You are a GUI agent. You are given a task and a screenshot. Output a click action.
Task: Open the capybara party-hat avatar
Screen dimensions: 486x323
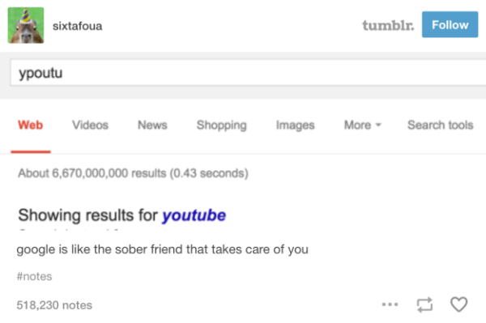click(26, 25)
